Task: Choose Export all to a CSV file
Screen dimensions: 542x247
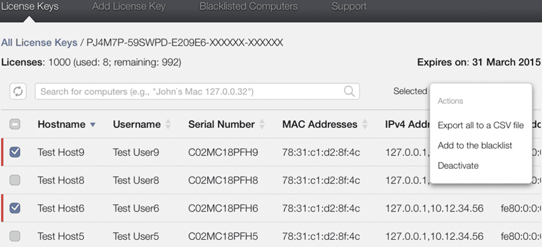Action: (x=480, y=125)
